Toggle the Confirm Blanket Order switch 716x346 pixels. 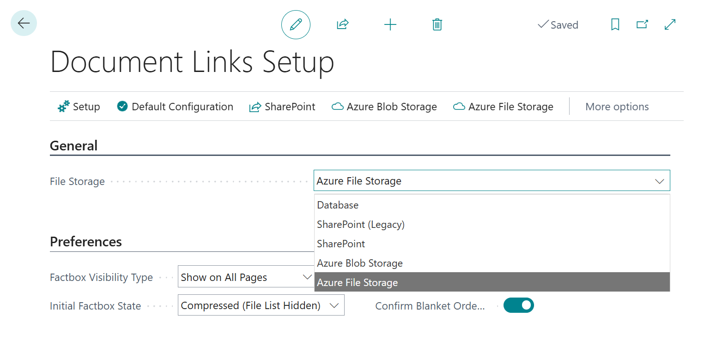coord(518,305)
